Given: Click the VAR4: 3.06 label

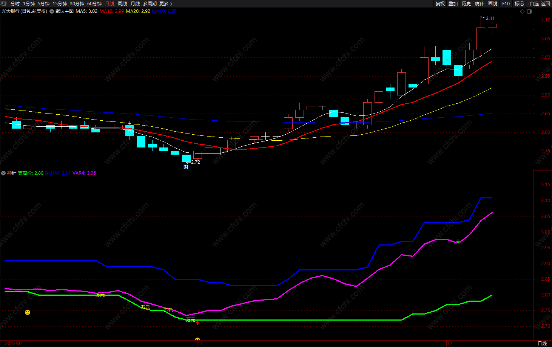Looking at the screenshot, I should (84, 173).
